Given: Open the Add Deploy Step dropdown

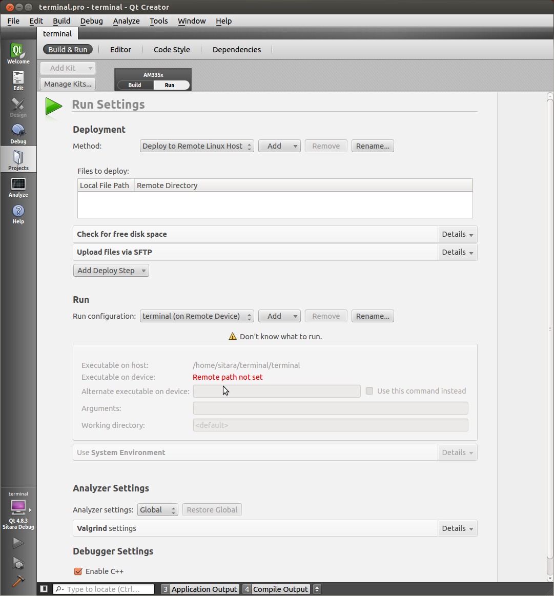Looking at the screenshot, I should [x=111, y=271].
